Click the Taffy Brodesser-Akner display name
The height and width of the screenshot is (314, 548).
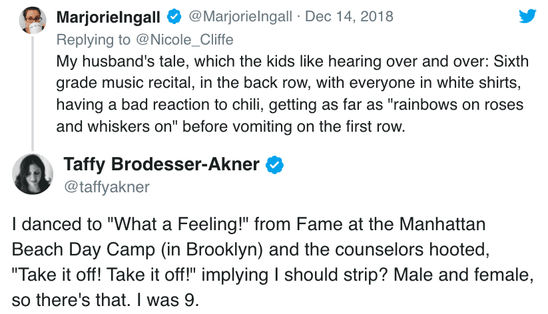click(x=161, y=164)
